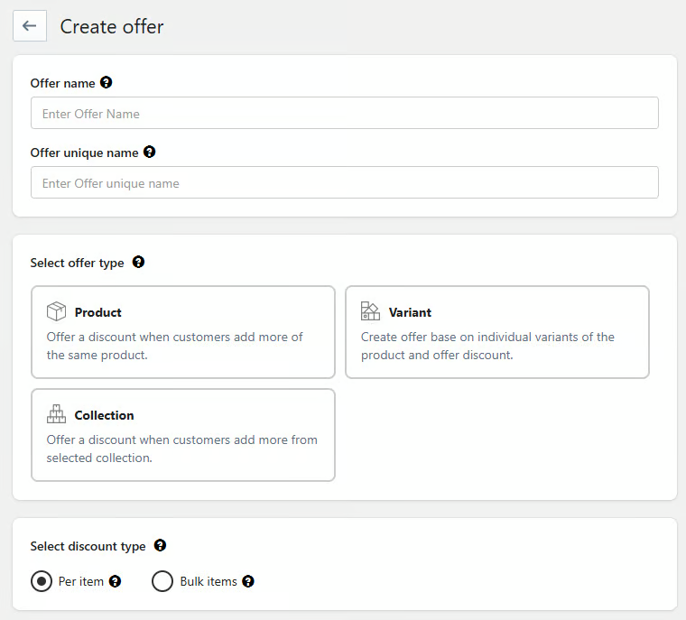
Task: Choose the Collection offer type card
Action: pyautogui.click(x=183, y=435)
